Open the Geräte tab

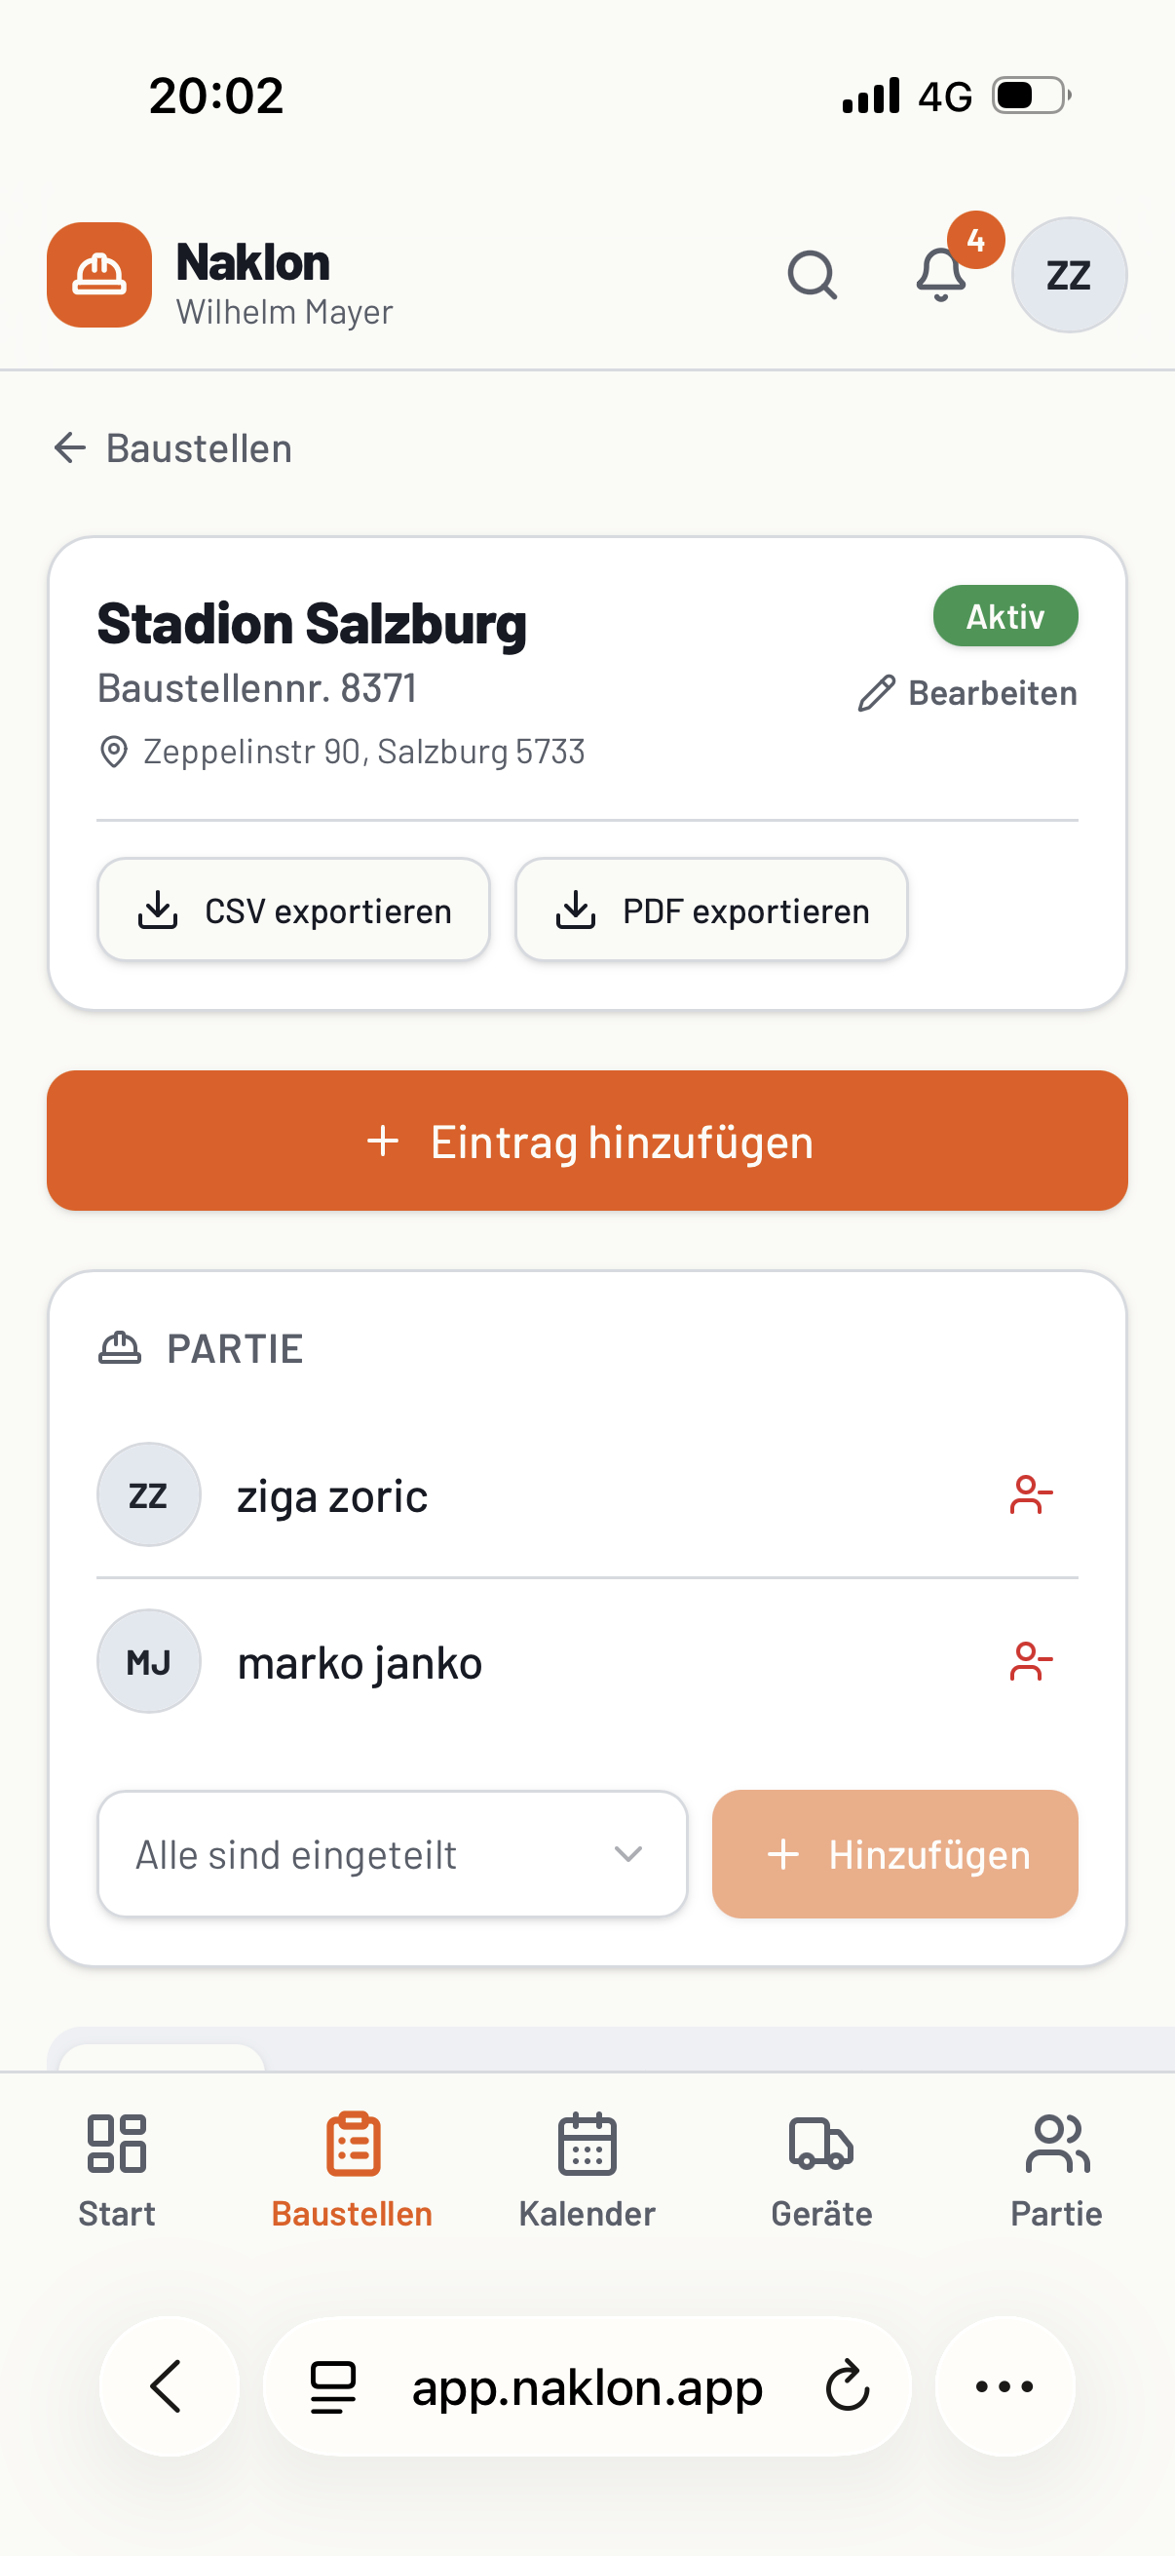(822, 2170)
